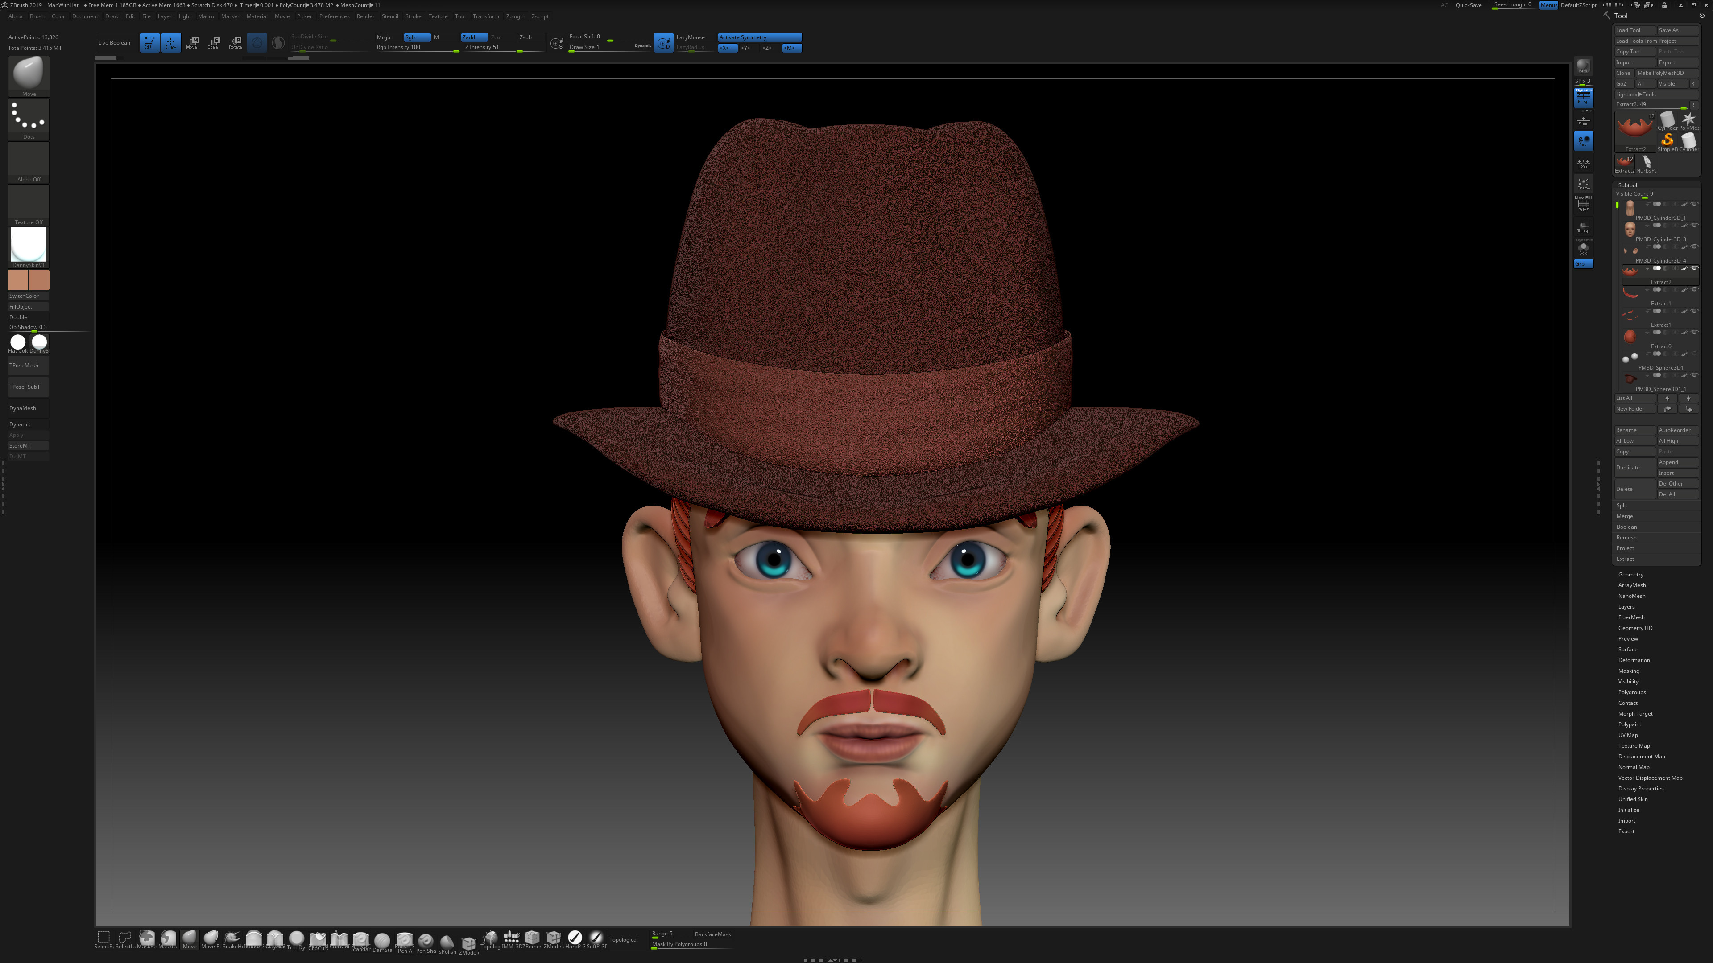Open the Zplugin menu
The width and height of the screenshot is (1713, 963).
point(515,16)
